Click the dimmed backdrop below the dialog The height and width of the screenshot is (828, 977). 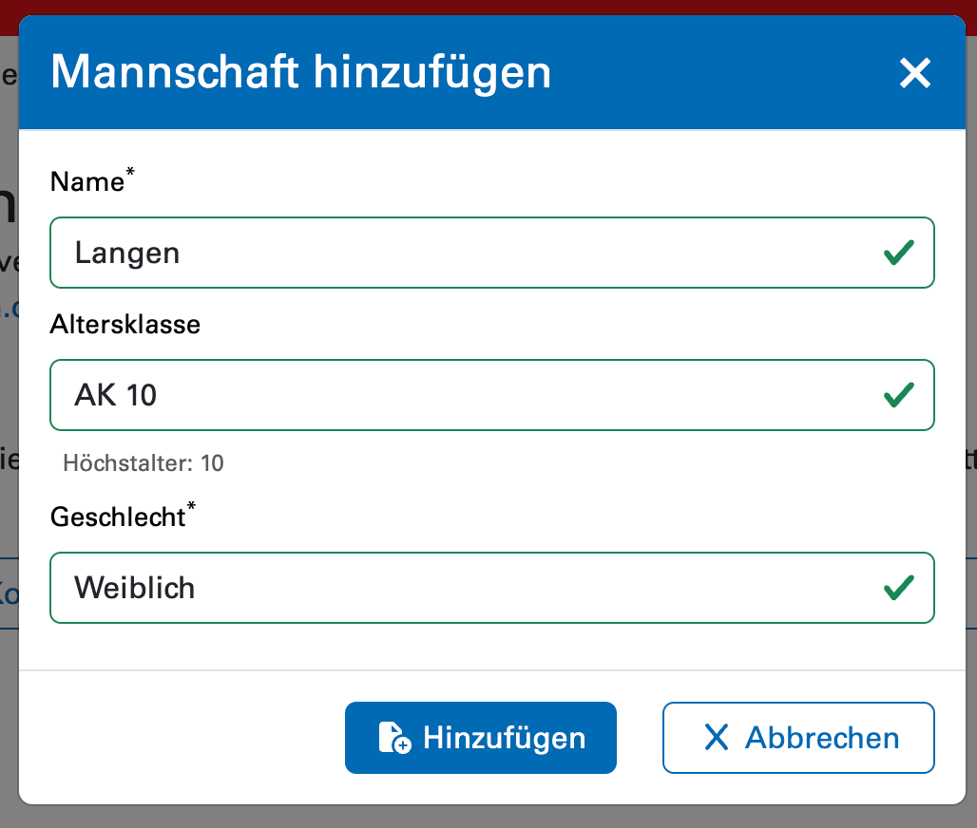point(488,817)
